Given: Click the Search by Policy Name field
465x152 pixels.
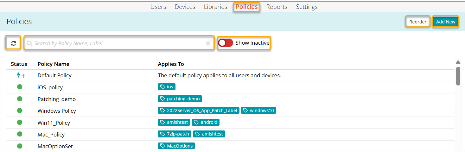Looking at the screenshot, I should (117, 43).
